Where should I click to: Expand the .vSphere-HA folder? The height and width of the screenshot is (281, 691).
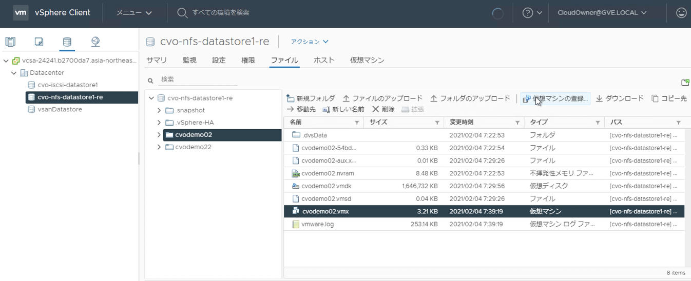[x=160, y=123]
